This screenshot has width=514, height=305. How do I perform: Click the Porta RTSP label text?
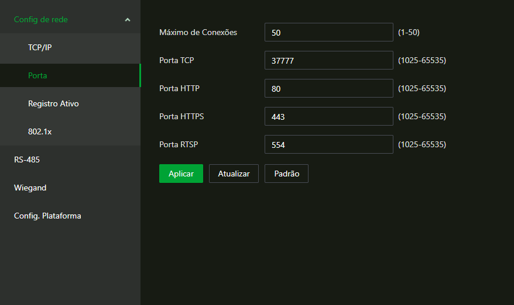tap(179, 144)
